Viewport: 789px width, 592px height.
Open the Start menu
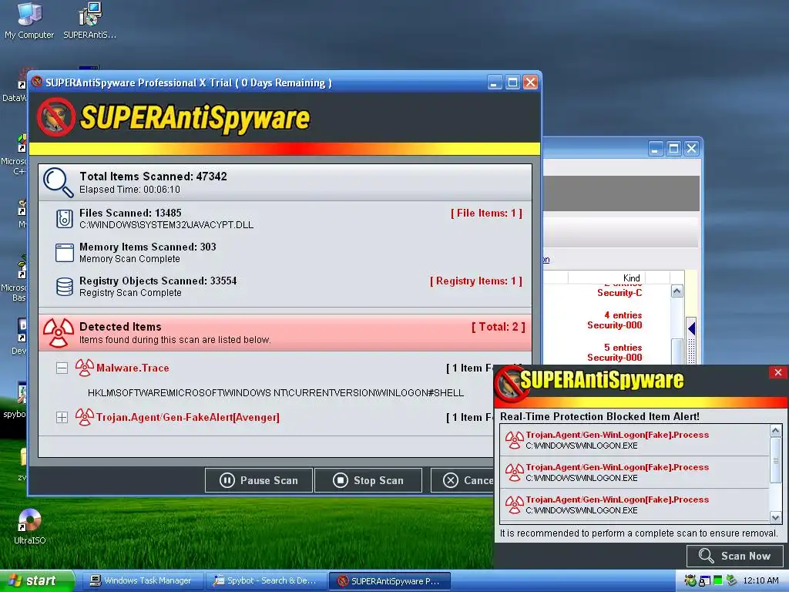pos(37,580)
